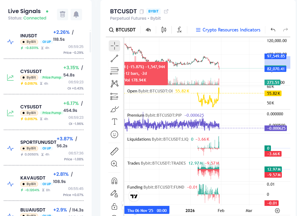Collapse the drawing toolbar with arrow handle

pos(123,205)
